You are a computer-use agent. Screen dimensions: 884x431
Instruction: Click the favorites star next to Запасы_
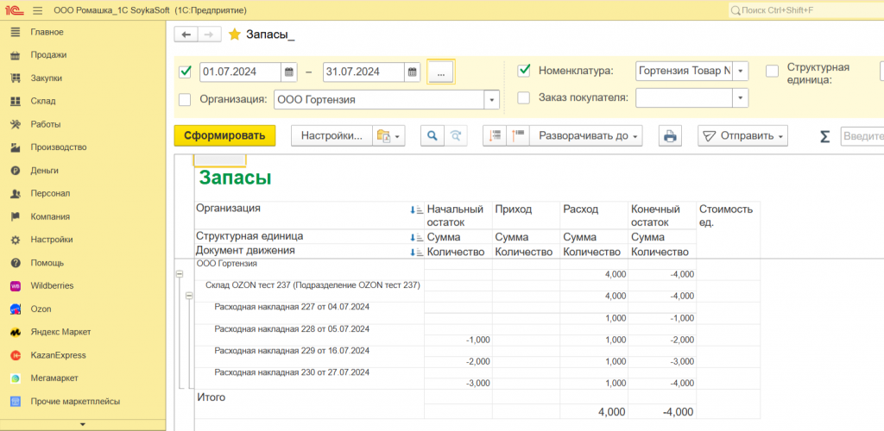click(235, 34)
